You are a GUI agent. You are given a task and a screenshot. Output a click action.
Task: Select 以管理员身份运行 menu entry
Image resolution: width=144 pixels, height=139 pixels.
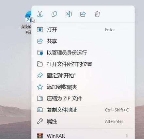tap(83, 53)
